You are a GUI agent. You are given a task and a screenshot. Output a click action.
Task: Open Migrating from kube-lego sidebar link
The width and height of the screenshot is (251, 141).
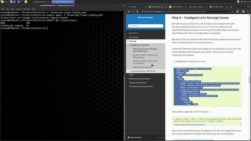click(142, 67)
